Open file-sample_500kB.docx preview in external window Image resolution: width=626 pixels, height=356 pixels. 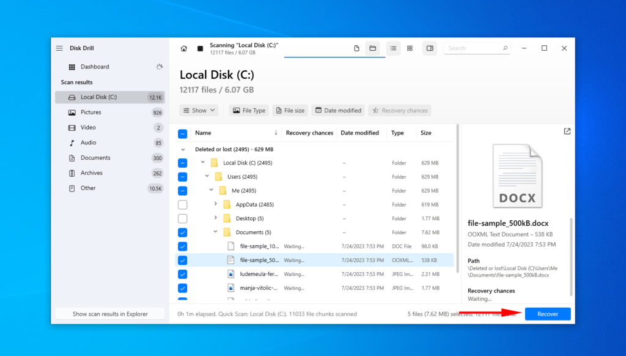[567, 131]
